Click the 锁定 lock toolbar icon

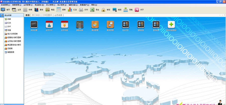click(103, 10)
